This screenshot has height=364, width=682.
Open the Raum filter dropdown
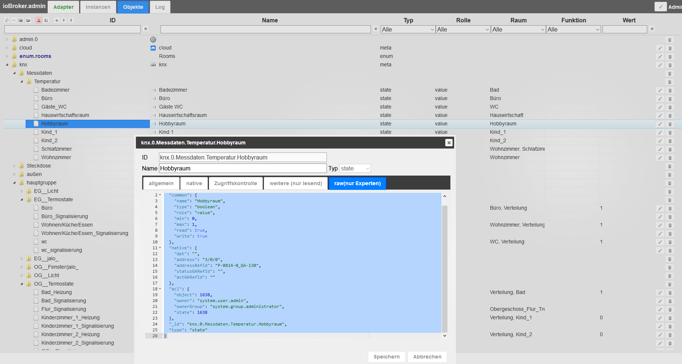(519, 29)
